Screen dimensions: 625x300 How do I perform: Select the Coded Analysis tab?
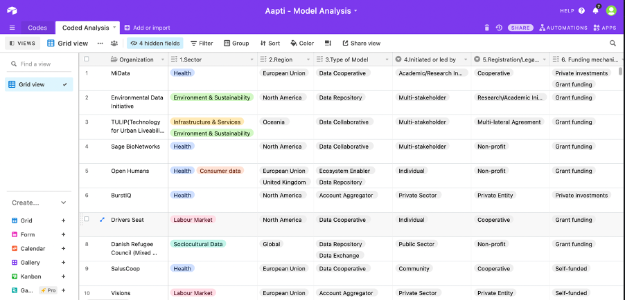point(85,28)
